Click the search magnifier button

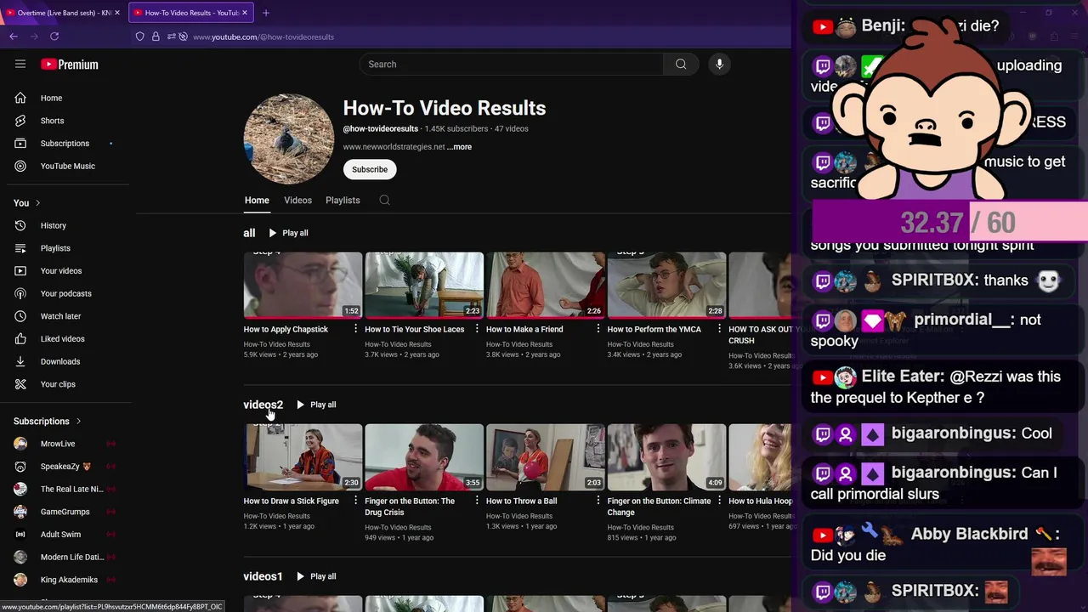click(x=681, y=64)
